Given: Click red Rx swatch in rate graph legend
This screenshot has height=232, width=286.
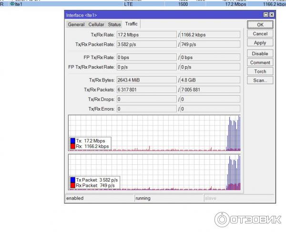Looking at the screenshot, I should point(73,146).
